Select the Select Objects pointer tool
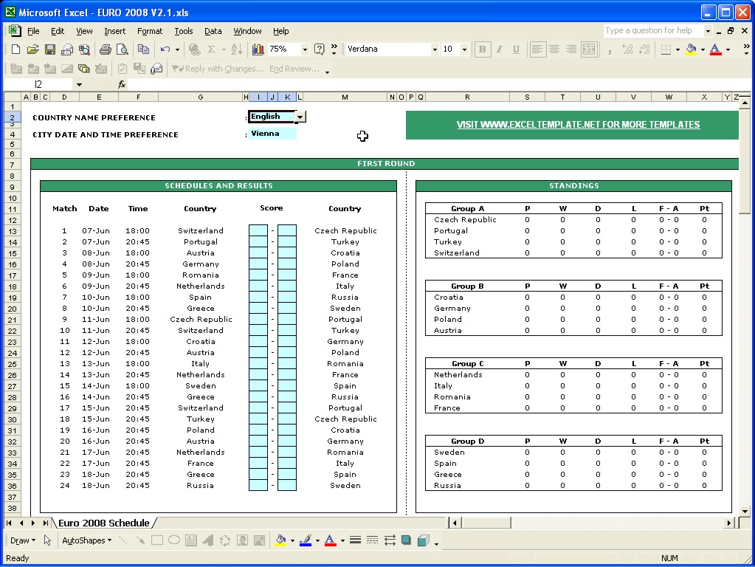 (48, 540)
